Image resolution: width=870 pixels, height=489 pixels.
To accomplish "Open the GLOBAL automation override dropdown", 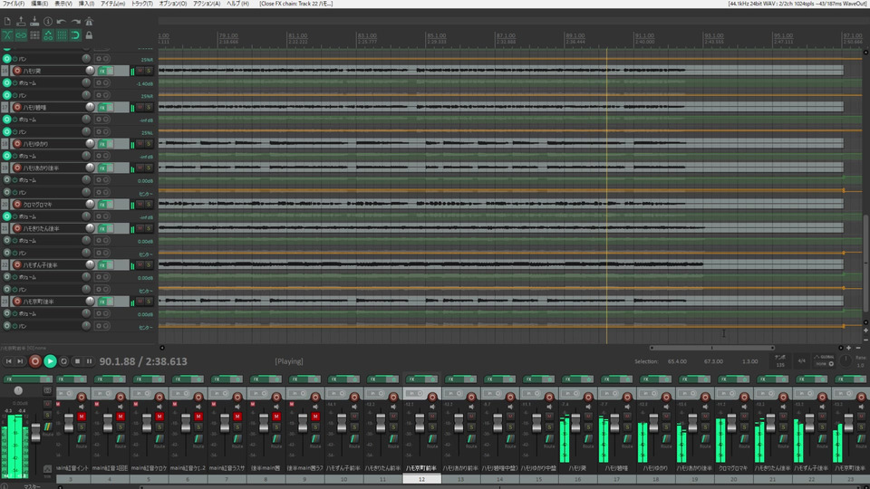I will 825,361.
